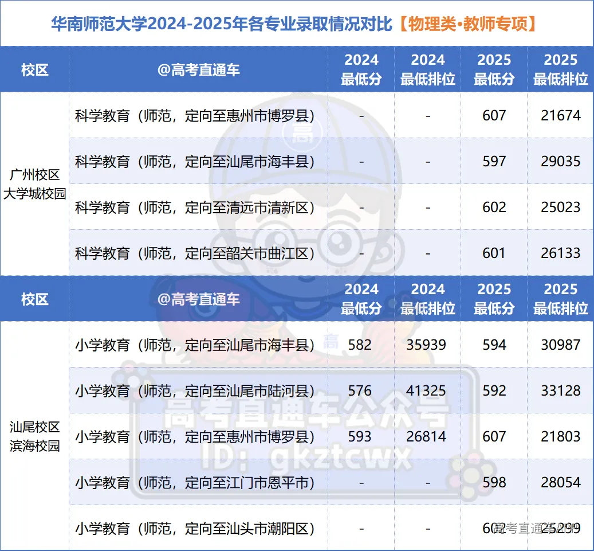Click the 2024 lowest rank value 41325

click(426, 390)
